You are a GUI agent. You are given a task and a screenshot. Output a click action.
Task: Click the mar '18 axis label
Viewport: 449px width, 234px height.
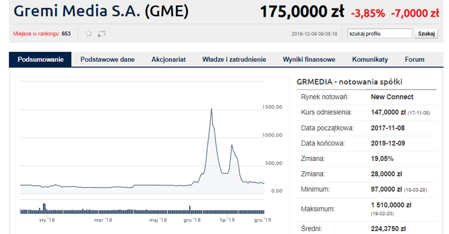tap(103, 220)
